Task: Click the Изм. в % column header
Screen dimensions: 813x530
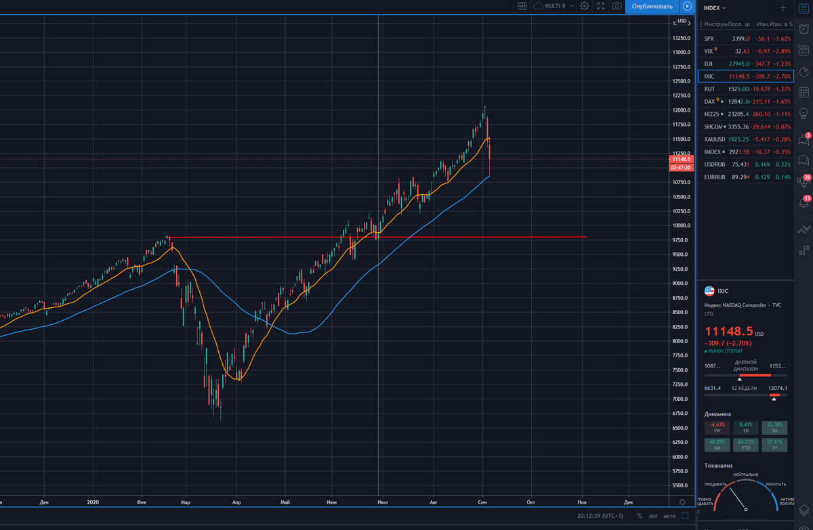Action: click(780, 24)
